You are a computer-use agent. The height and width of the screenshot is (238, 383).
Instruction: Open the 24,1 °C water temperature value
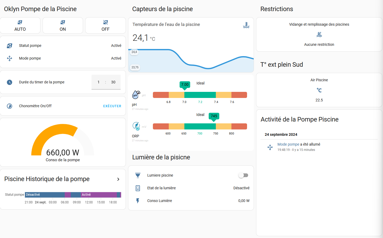click(x=144, y=38)
